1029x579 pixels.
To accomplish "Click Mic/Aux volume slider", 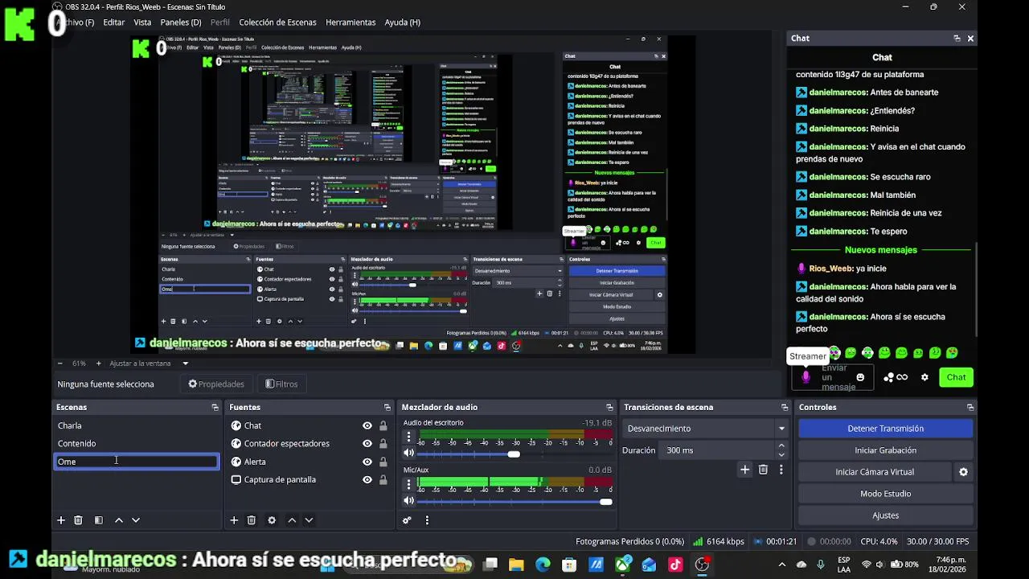I will [x=514, y=502].
